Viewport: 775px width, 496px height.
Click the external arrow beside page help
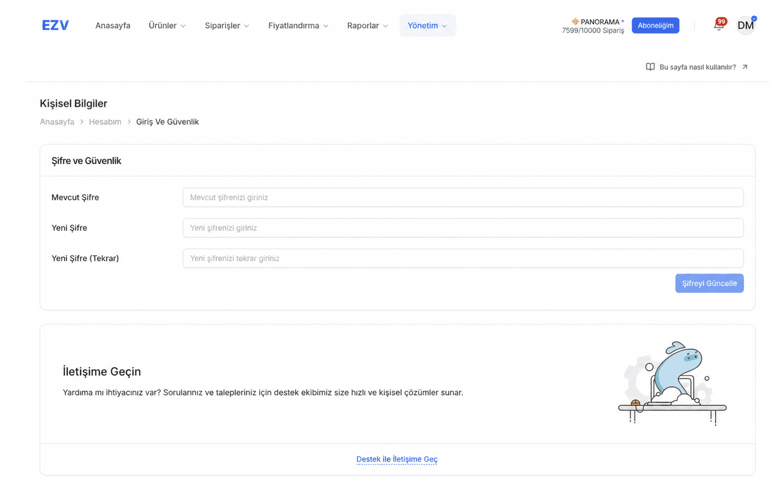point(745,67)
